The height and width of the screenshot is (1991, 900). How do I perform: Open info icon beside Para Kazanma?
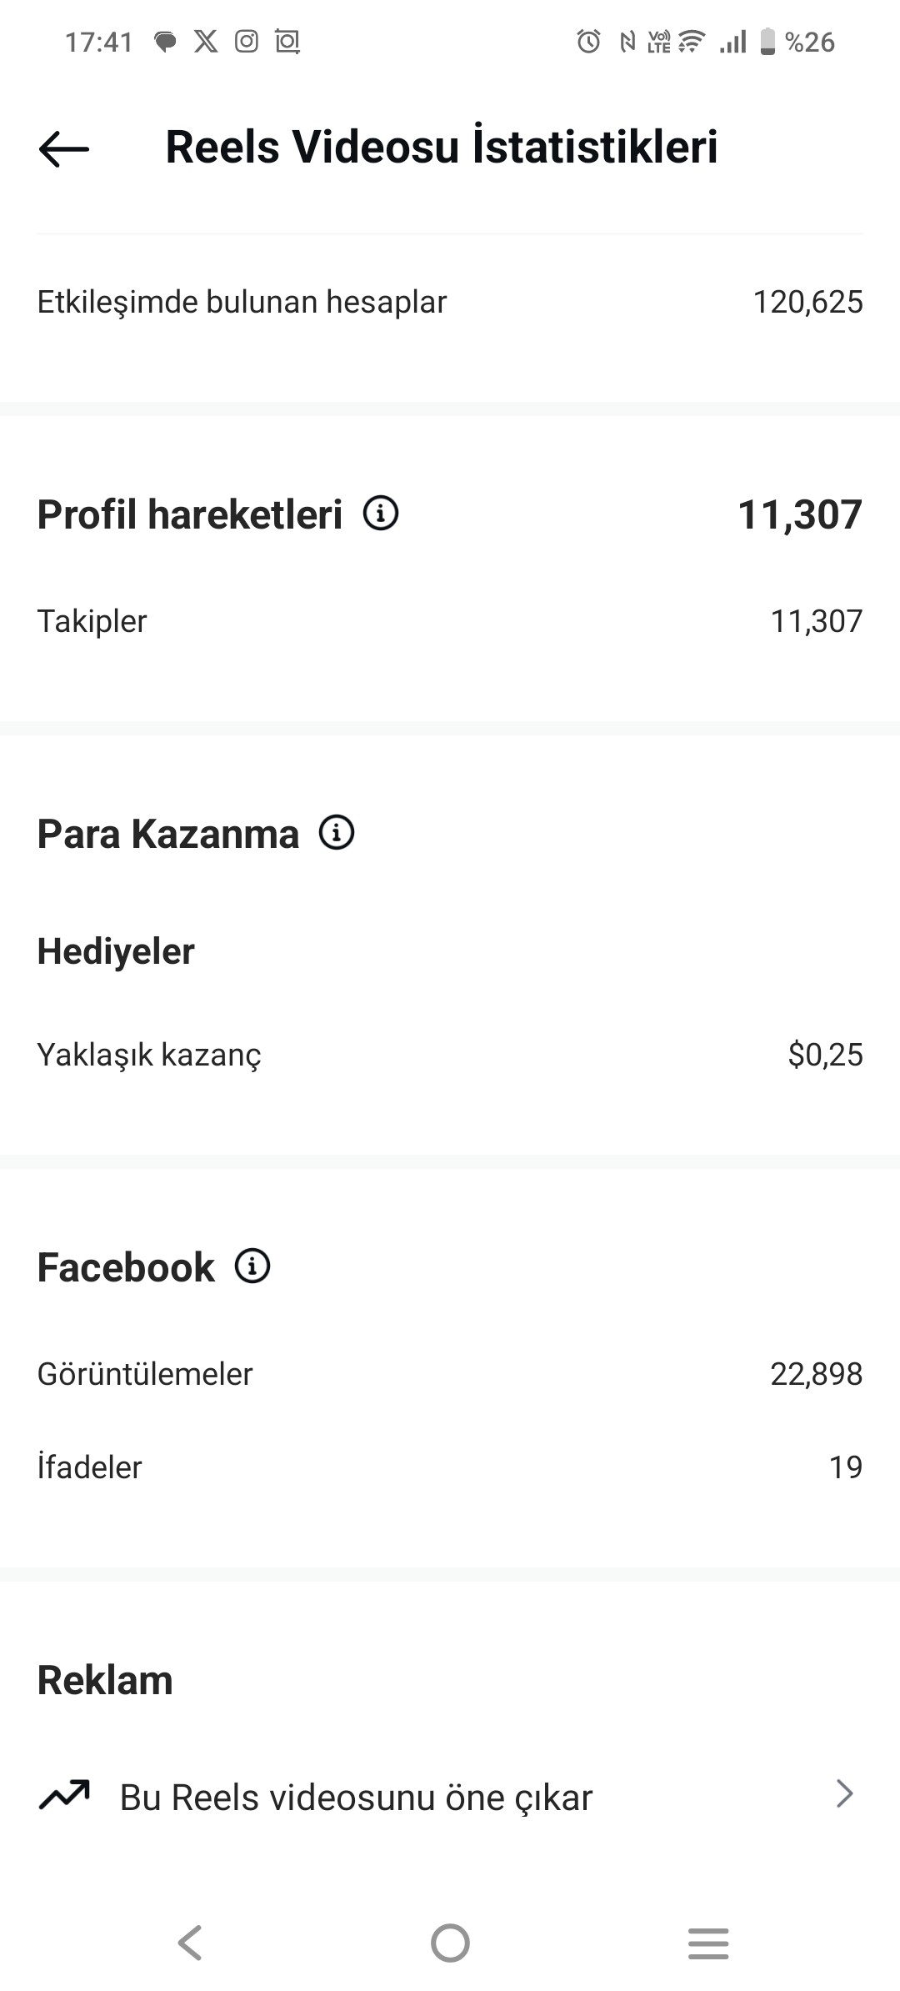pyautogui.click(x=337, y=832)
